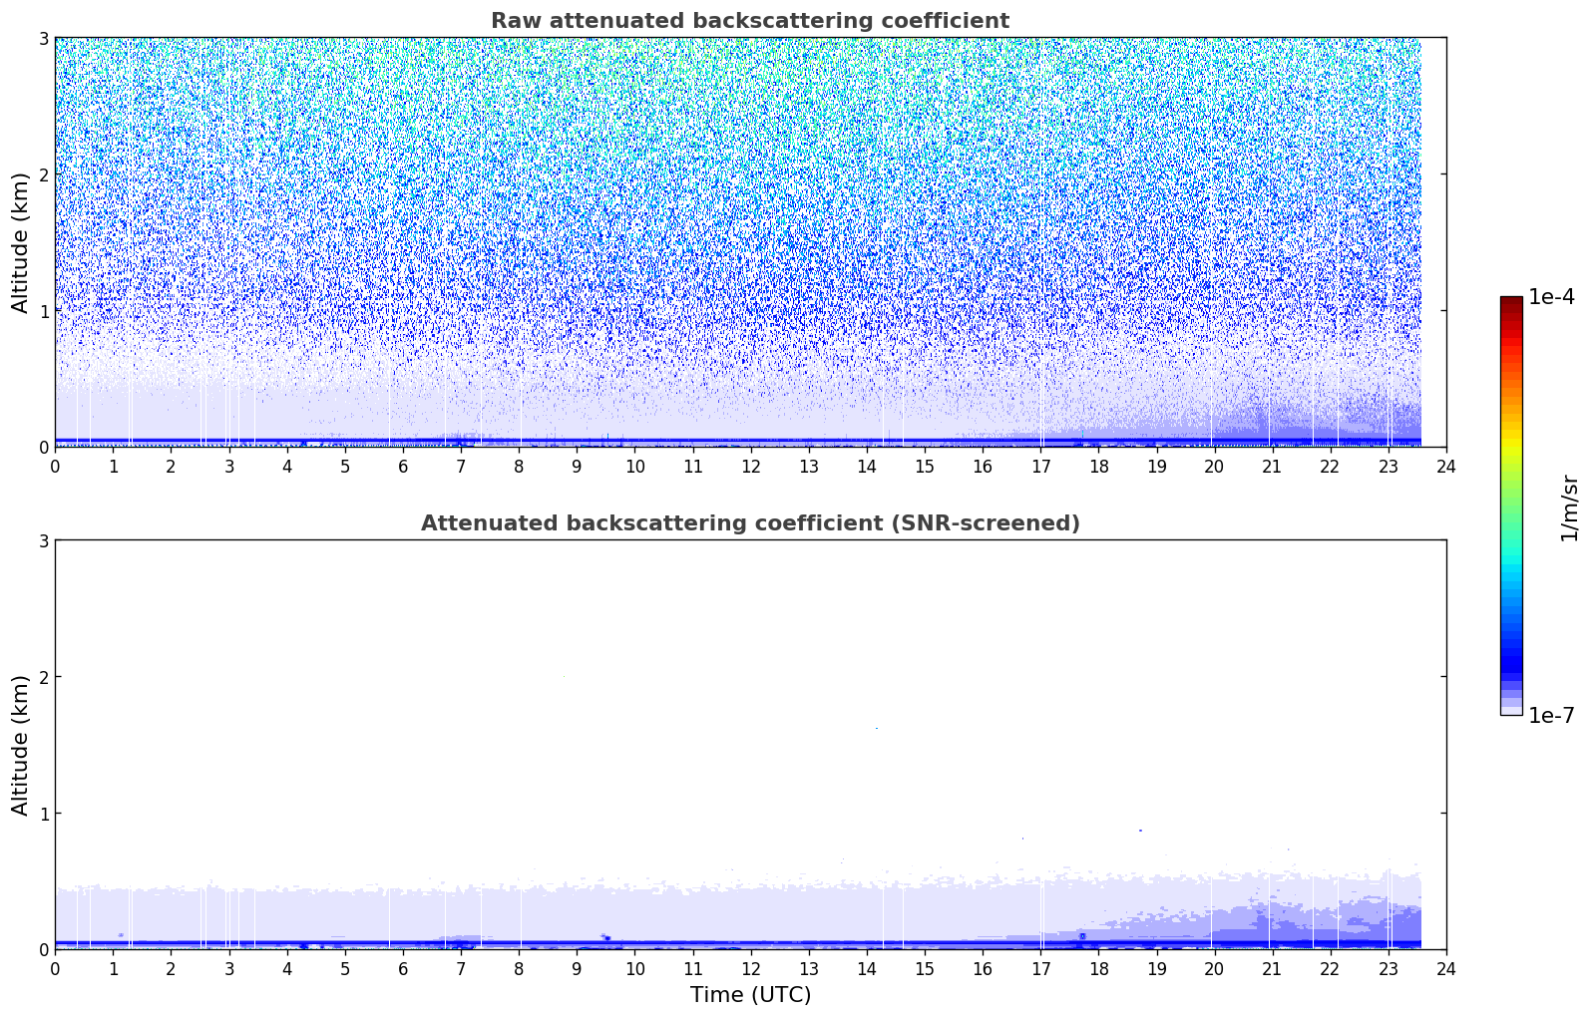Click the 'Raw attenuated backscattering coefficient' title

point(749,21)
